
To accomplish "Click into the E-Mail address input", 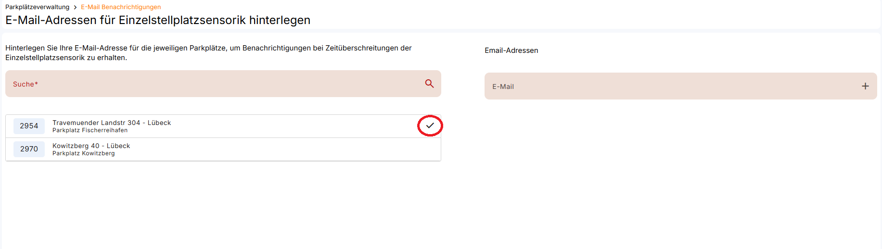I will point(674,86).
